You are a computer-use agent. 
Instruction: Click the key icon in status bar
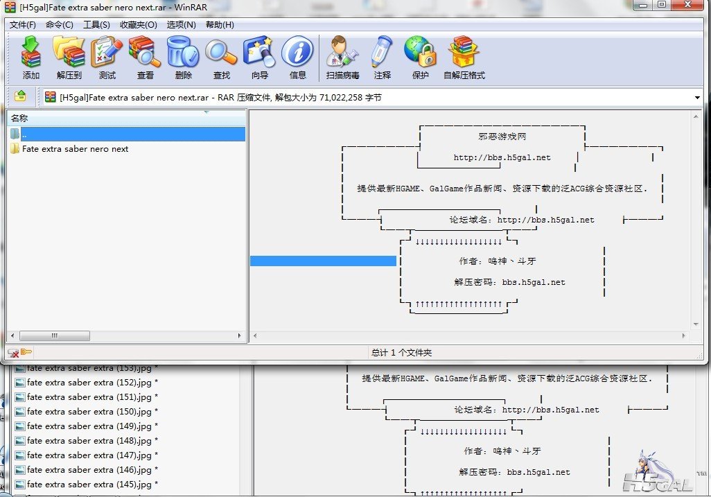tap(26, 352)
